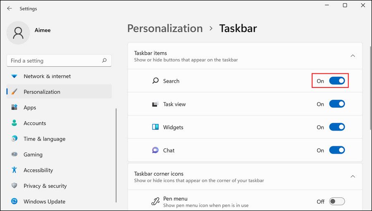Open Time & language via its globe icon

tap(14, 139)
